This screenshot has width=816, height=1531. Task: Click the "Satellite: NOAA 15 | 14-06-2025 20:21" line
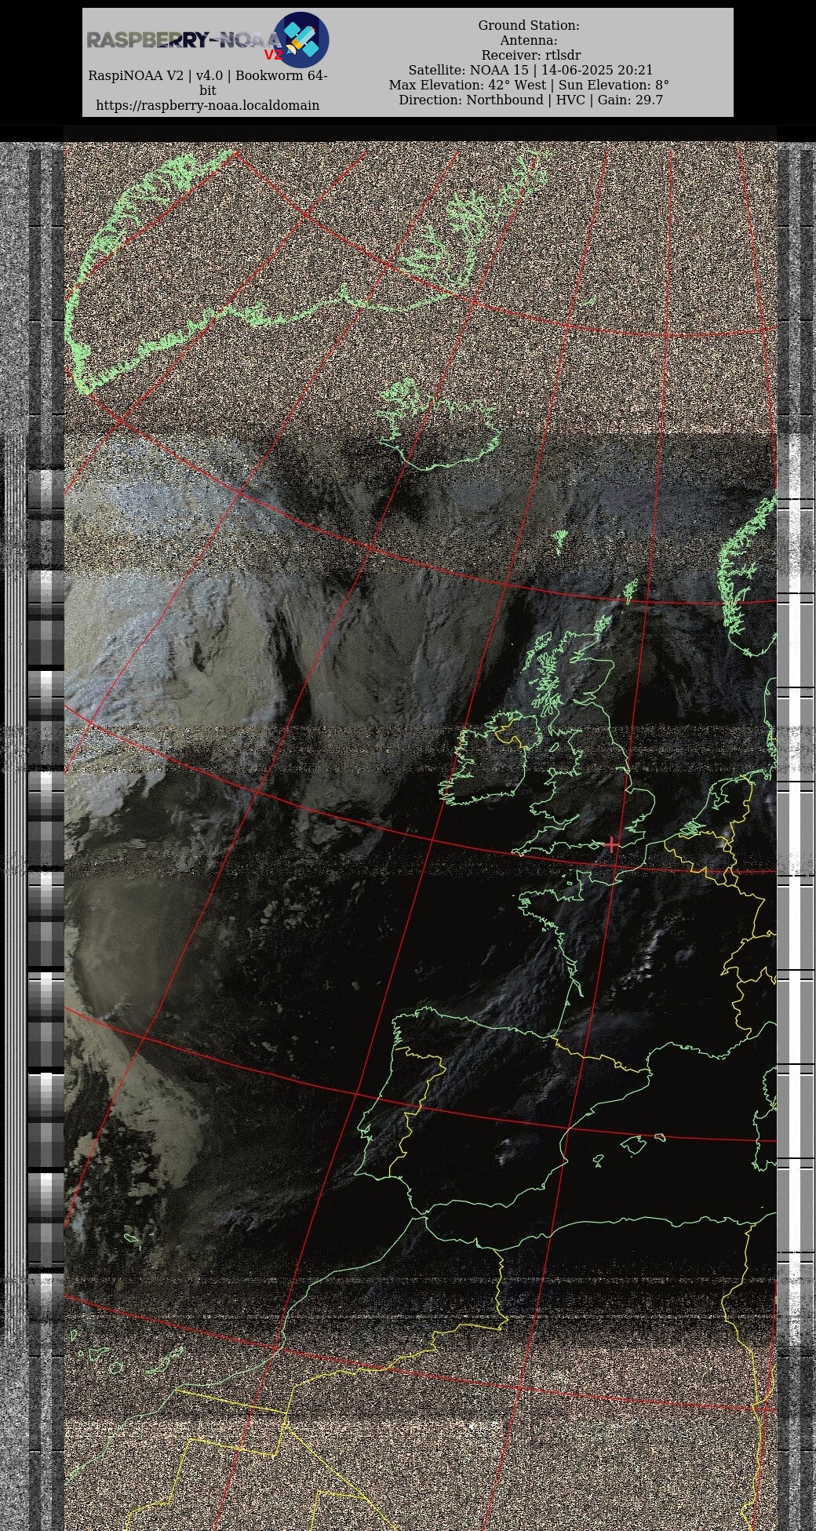click(530, 70)
